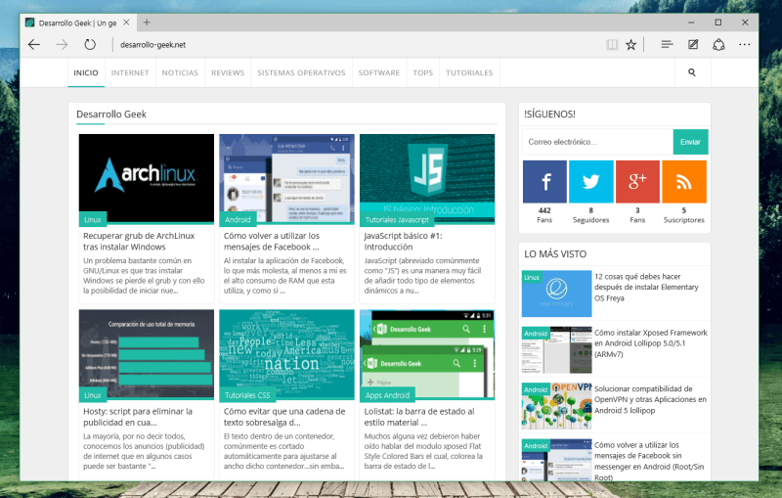
Task: Close the Desarrollo Geek tab
Action: coord(126,23)
